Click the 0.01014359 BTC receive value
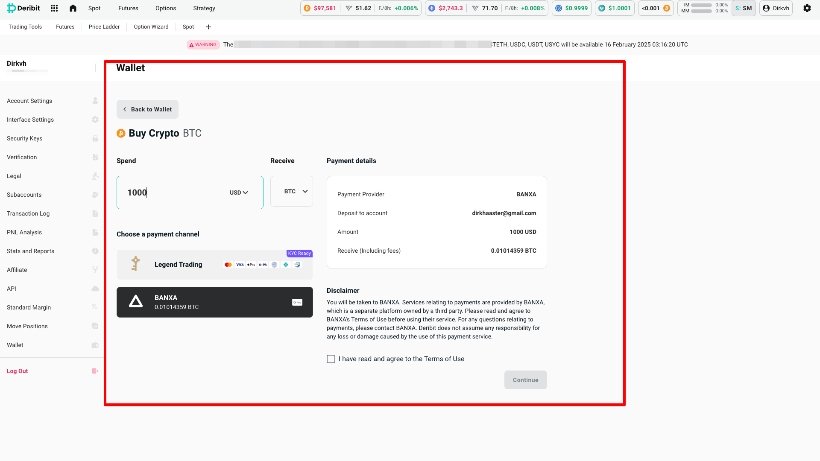This screenshot has height=461, width=820. (x=513, y=251)
